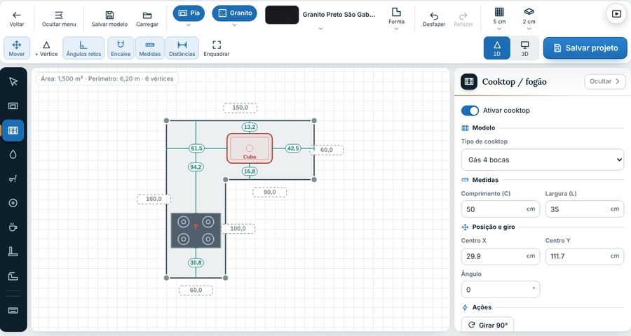Open the Forma shape menu
Screen dimensions: 631x336
pyautogui.click(x=396, y=18)
